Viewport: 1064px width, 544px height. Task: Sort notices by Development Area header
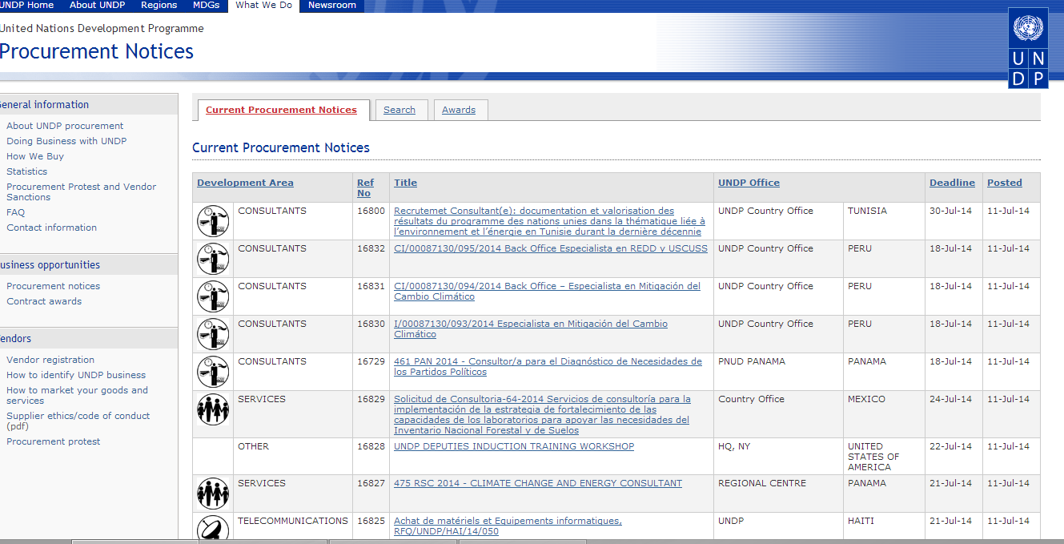pos(245,183)
